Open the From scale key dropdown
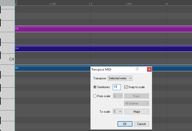The height and width of the screenshot is (131, 192). [x=117, y=96]
